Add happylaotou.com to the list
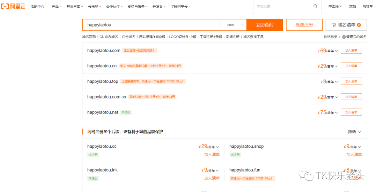The image size is (377, 192). click(351, 51)
